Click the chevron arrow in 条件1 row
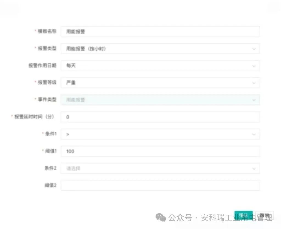Screen dimensions: 281x229 254,134
